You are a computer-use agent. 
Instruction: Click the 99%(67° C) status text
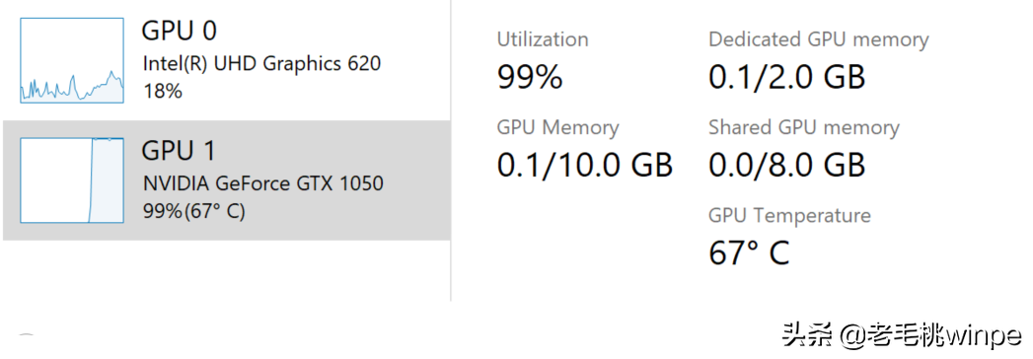[x=193, y=211]
